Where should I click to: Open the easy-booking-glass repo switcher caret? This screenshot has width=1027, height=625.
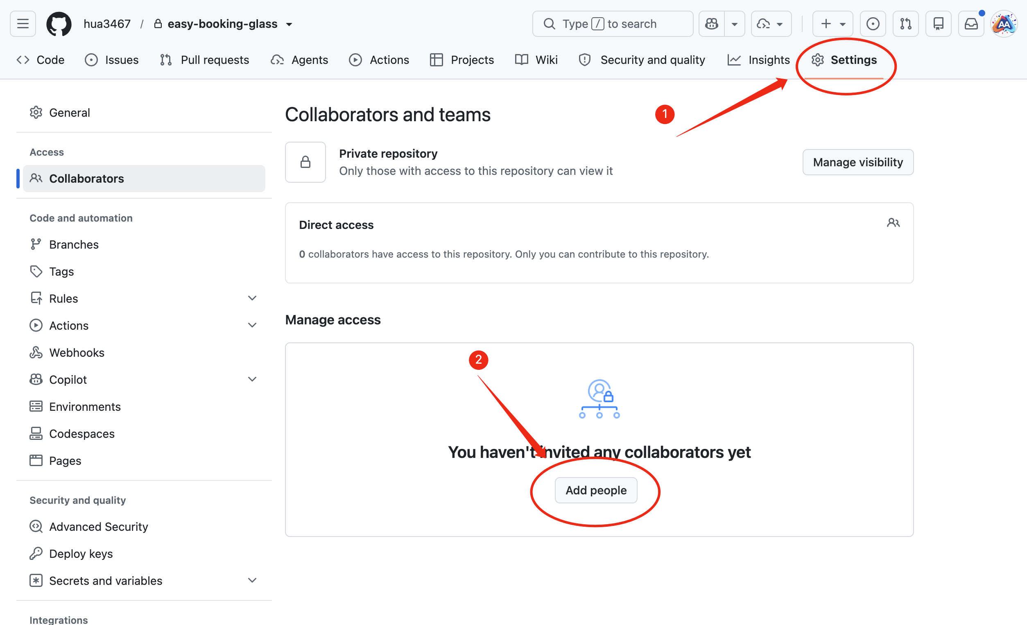(289, 24)
